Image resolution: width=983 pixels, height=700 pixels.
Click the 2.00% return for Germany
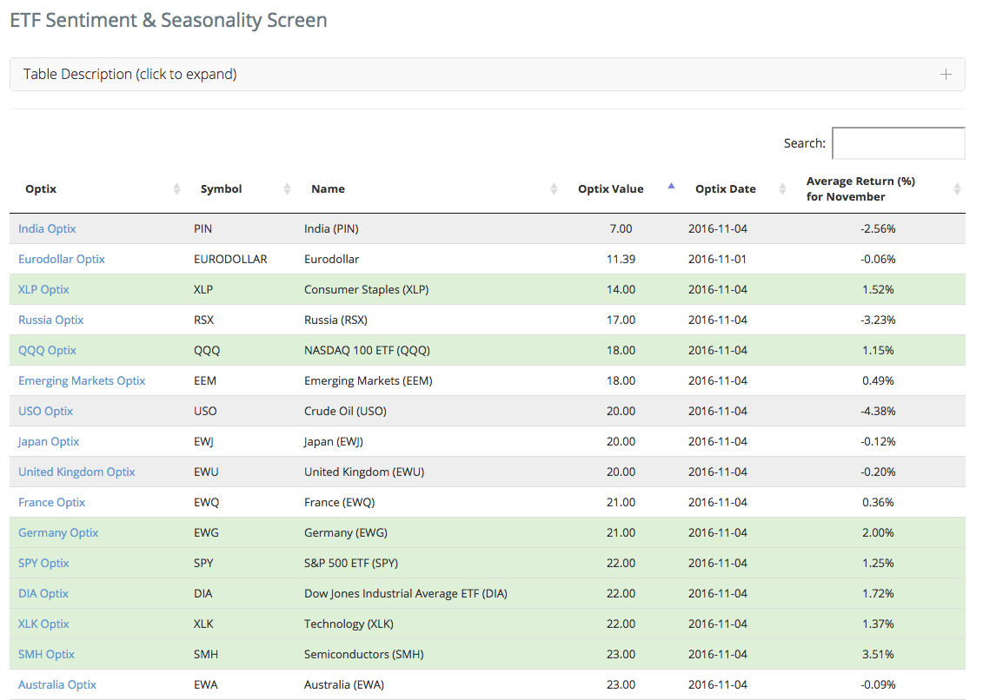pyautogui.click(x=878, y=532)
